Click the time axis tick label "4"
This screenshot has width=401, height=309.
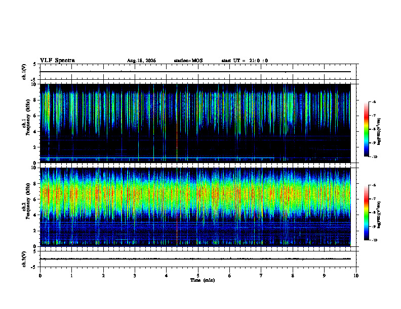tap(166, 276)
